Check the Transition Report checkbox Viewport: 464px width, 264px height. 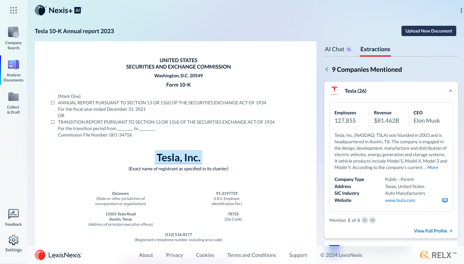(53, 122)
